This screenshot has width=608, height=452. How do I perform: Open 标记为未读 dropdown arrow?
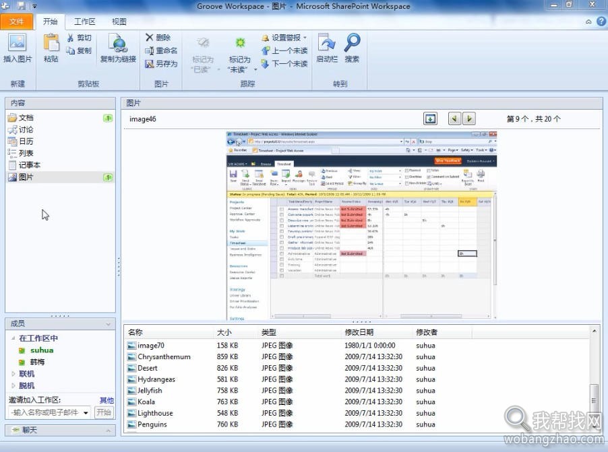coord(255,70)
